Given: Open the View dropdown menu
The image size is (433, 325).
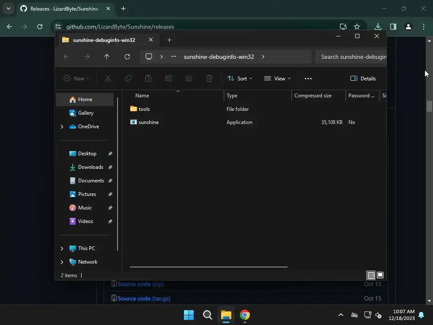Looking at the screenshot, I should 277,78.
